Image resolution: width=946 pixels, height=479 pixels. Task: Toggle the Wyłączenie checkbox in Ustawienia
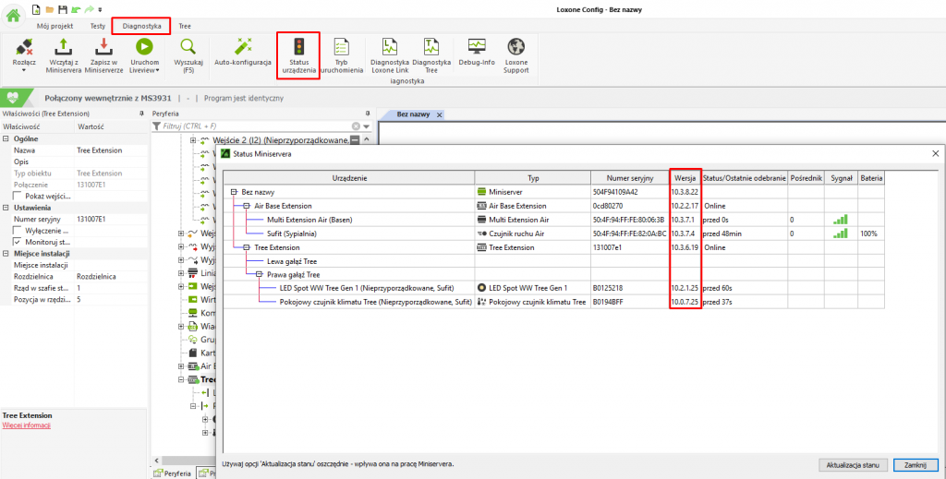click(x=18, y=230)
